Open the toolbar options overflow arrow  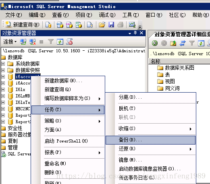click(x=140, y=27)
